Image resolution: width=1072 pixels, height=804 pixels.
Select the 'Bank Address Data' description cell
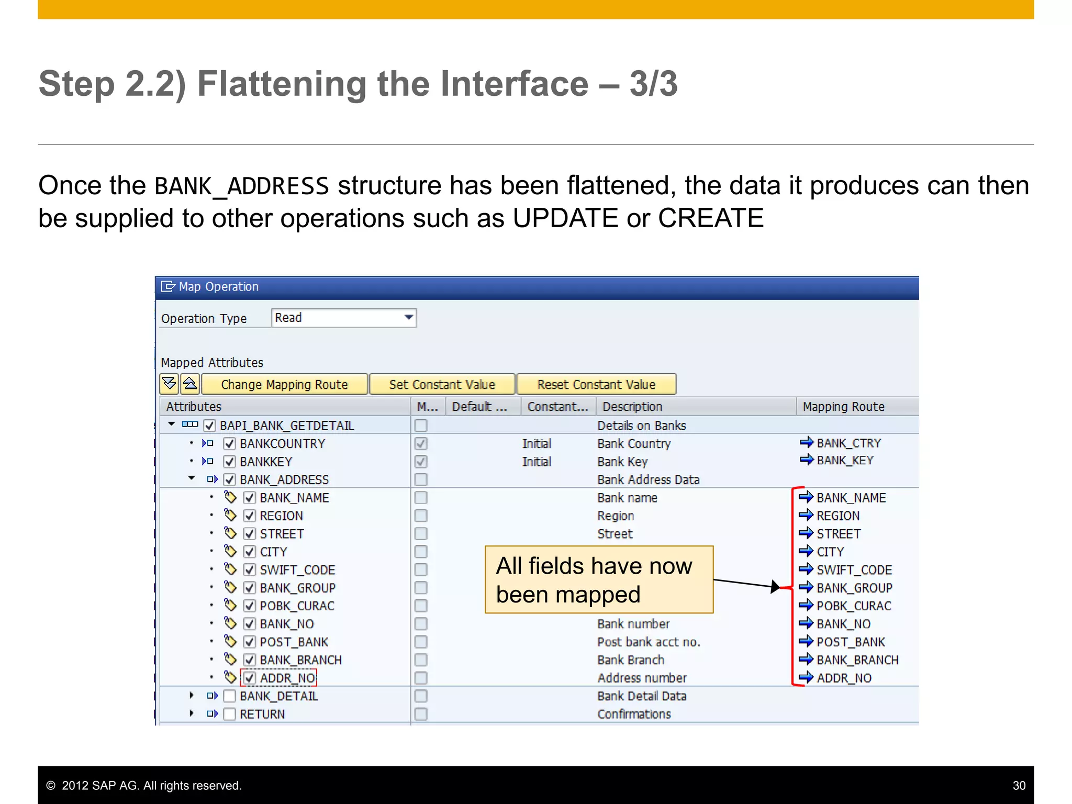[648, 479]
